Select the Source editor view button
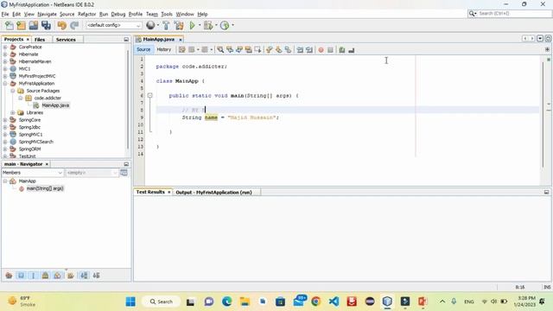This screenshot has height=311, width=553. pyautogui.click(x=143, y=50)
